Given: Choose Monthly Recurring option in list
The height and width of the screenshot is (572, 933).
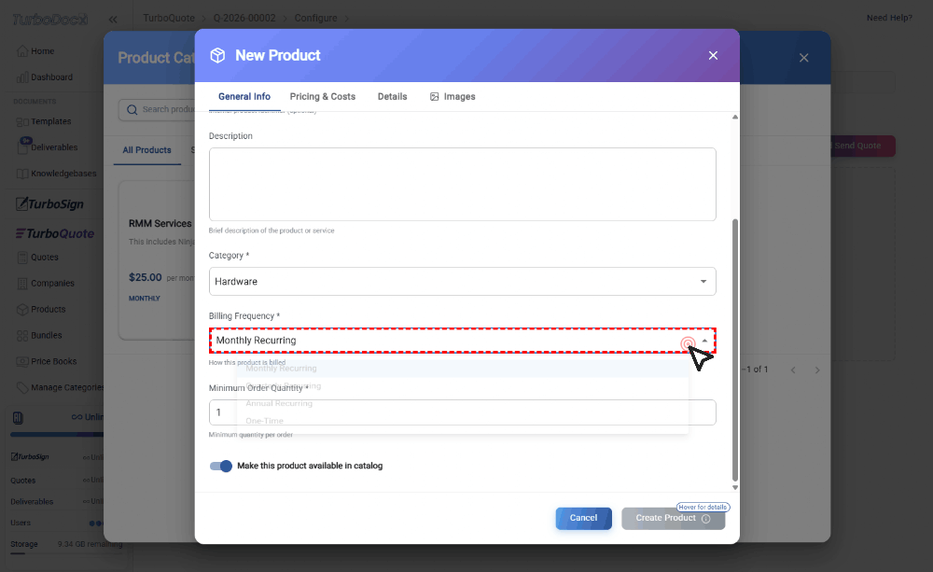Looking at the screenshot, I should pos(463,368).
